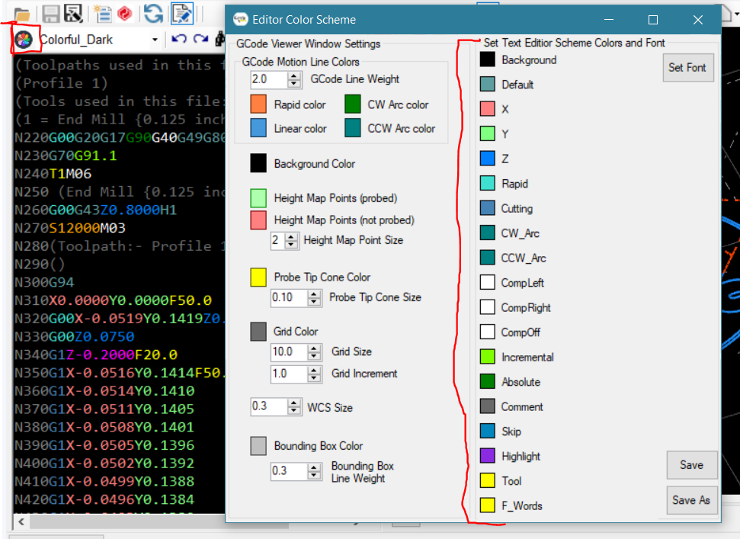The width and height of the screenshot is (740, 539).
Task: Pick the orange Rapid color swatch
Action: [258, 104]
